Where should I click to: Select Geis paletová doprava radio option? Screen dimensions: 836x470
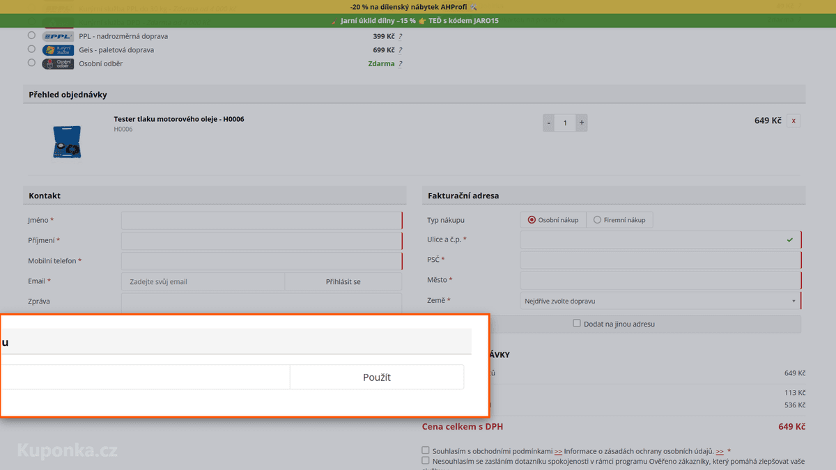pos(31,49)
